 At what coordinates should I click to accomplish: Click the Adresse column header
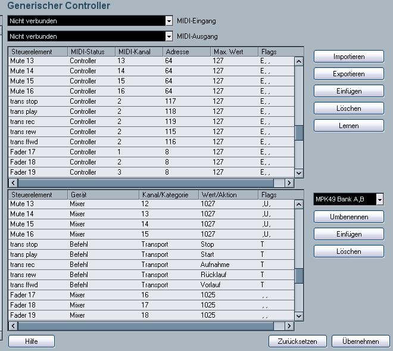coord(187,52)
